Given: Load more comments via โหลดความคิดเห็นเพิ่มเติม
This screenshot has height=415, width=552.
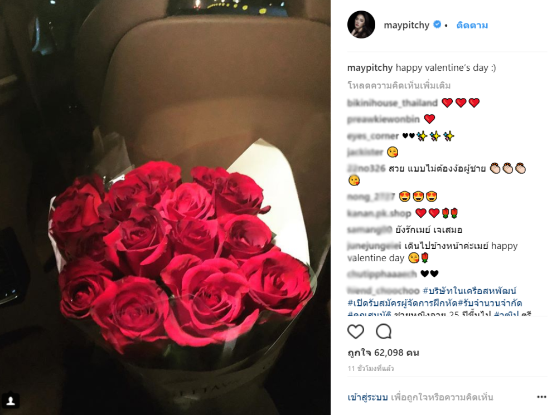Looking at the screenshot, I should tap(399, 85).
